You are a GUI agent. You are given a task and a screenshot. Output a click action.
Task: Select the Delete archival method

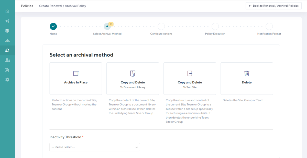pos(247,78)
